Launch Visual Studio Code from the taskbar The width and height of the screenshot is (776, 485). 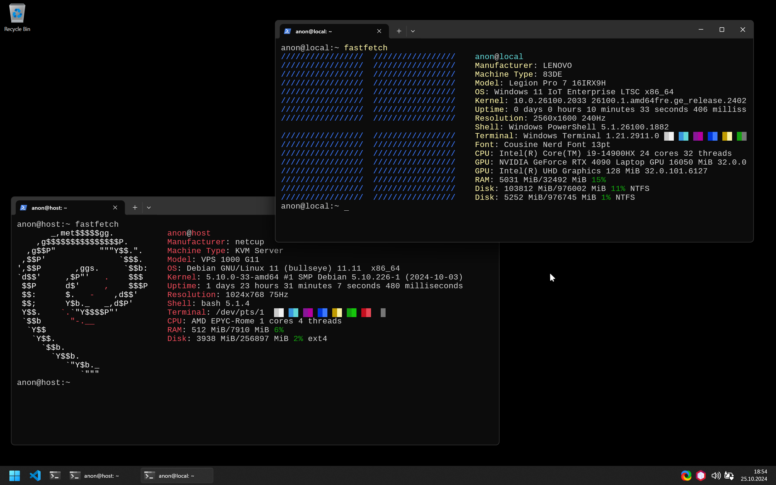coord(35,475)
